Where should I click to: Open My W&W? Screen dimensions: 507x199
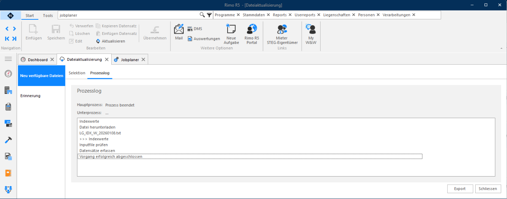(311, 34)
